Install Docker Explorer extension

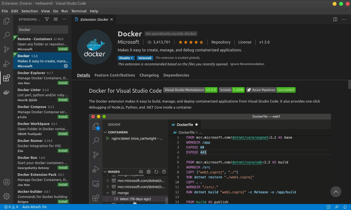coord(63,83)
